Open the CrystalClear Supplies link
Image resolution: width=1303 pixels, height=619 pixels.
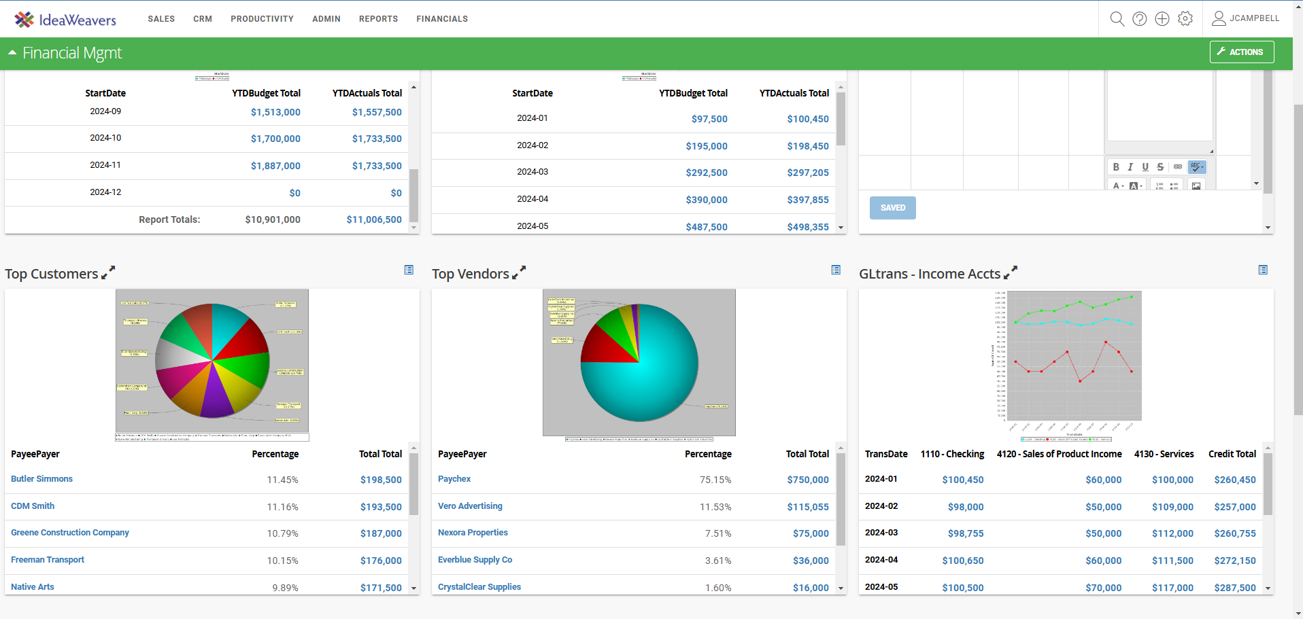tap(479, 587)
